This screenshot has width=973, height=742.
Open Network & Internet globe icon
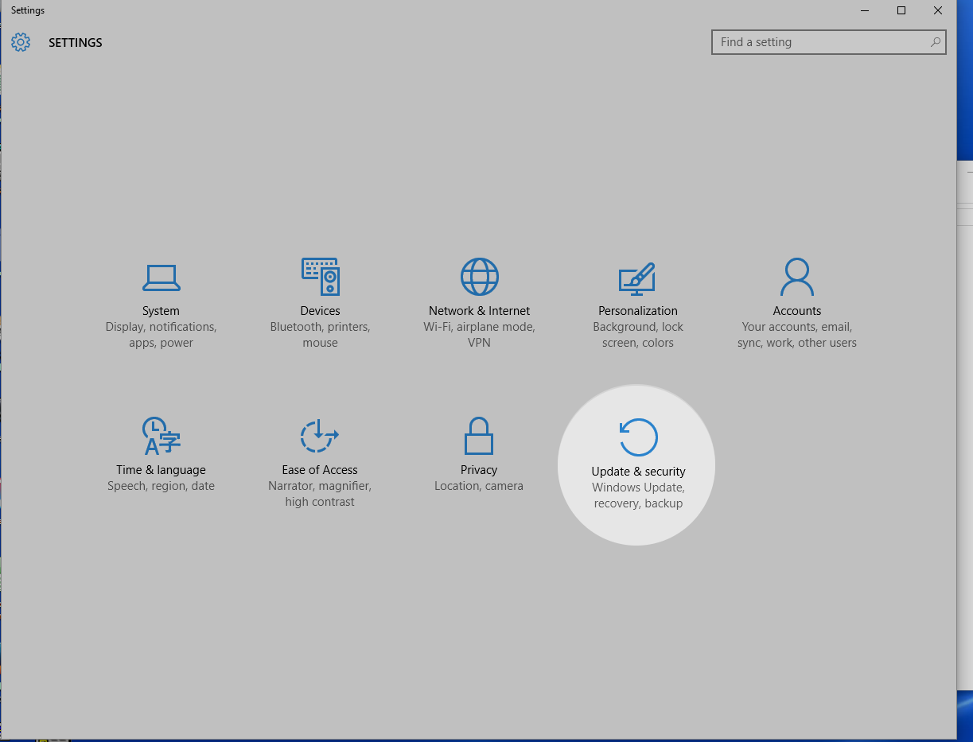click(x=479, y=277)
